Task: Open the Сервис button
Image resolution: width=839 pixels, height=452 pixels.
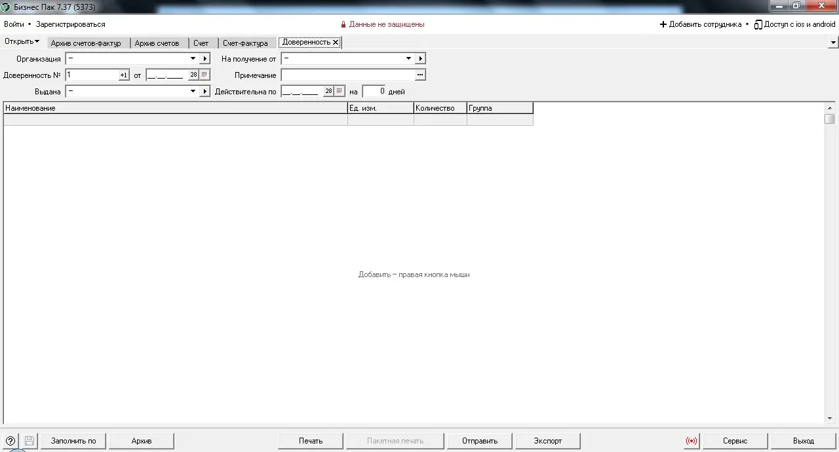Action: 735,441
